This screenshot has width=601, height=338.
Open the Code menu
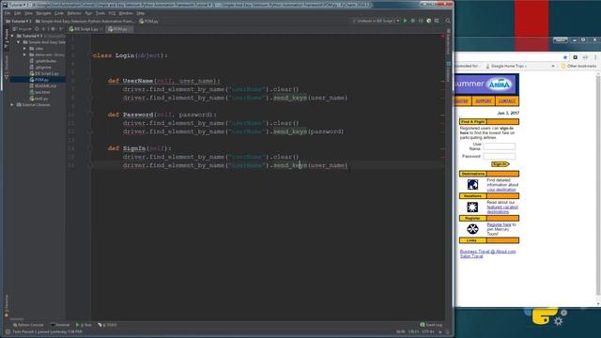pos(59,13)
